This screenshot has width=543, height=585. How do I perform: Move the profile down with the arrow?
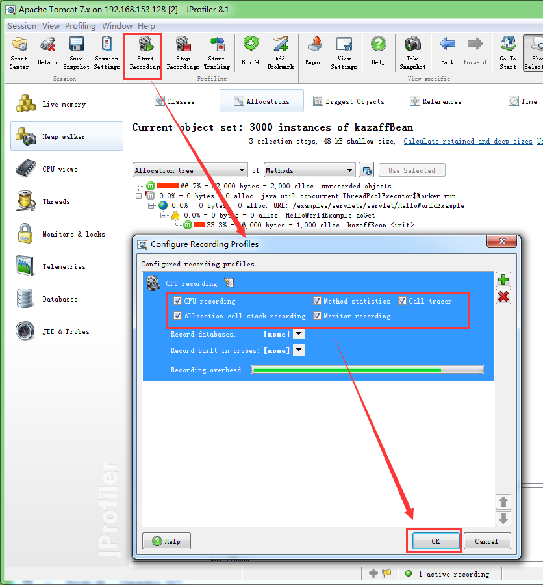tap(503, 519)
